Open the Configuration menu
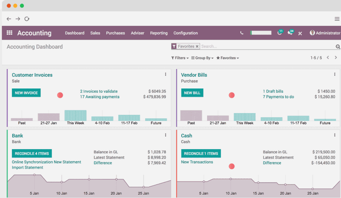 (x=186, y=33)
